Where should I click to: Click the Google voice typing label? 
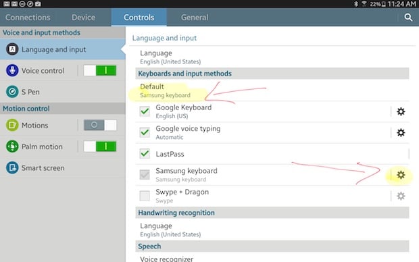tap(188, 129)
